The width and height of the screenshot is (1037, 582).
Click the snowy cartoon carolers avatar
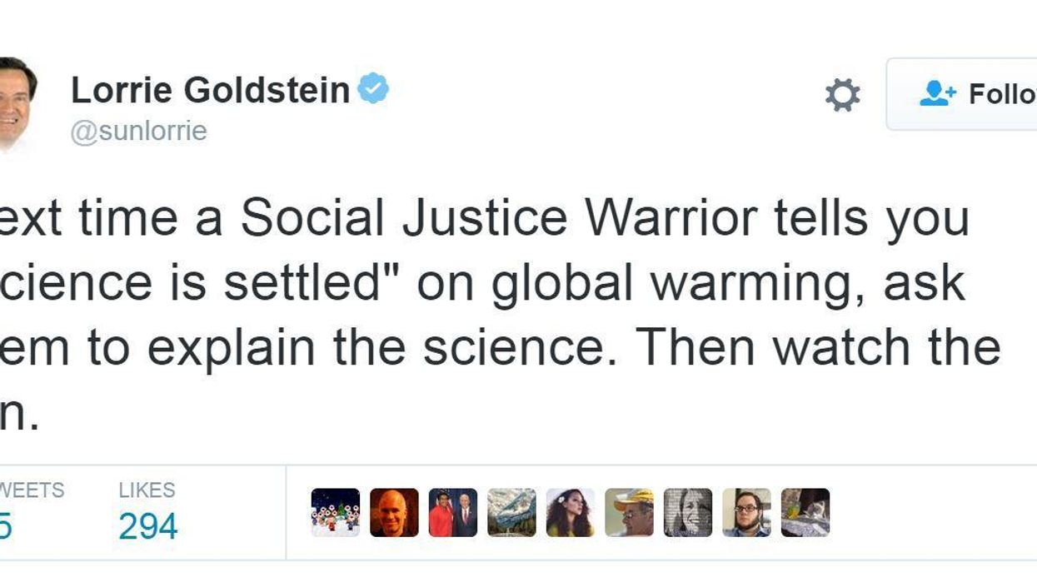336,512
